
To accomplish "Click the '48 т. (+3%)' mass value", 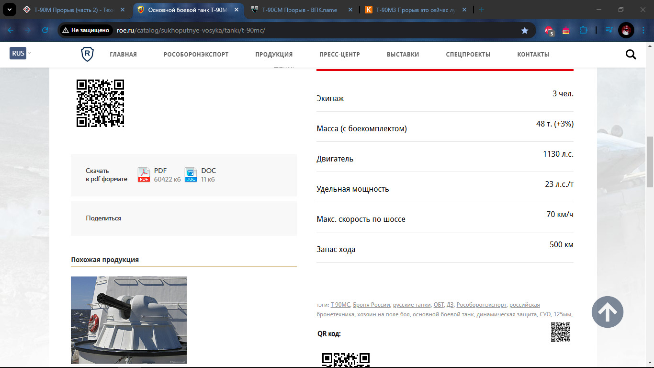I will (555, 124).
